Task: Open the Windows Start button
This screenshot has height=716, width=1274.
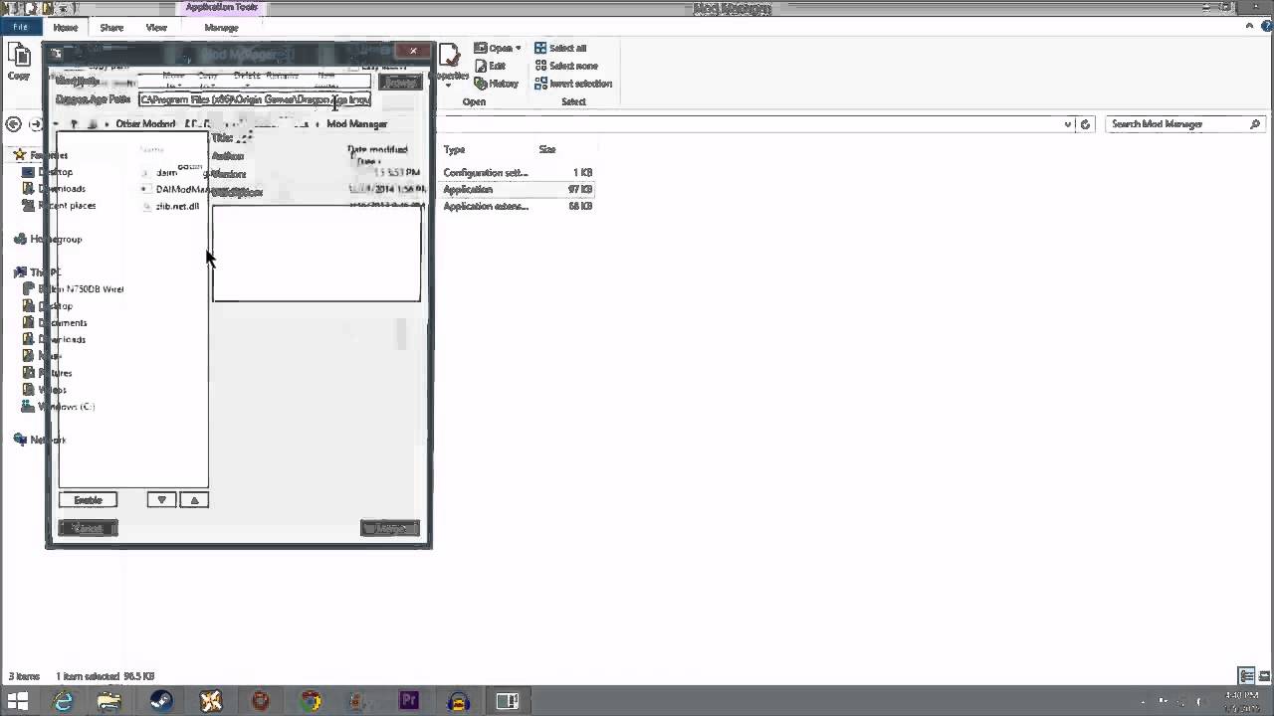Action: [x=17, y=701]
